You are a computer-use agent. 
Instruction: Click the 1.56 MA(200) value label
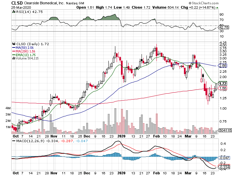click(223, 88)
